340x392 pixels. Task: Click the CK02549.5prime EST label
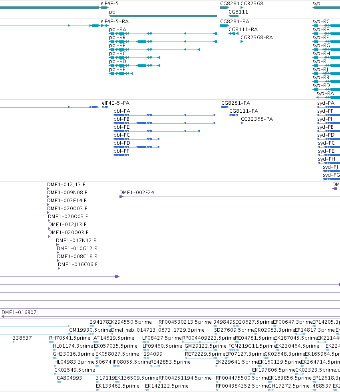[x=75, y=370]
